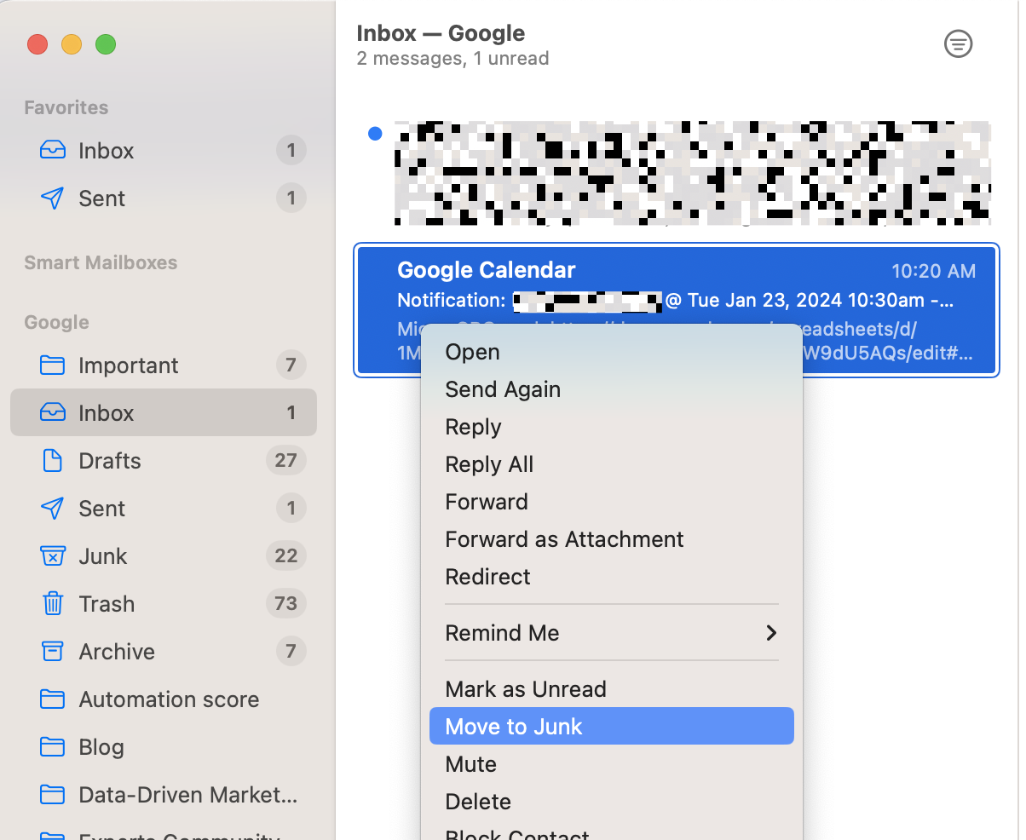The width and height of the screenshot is (1026, 840).
Task: Click the Important folder icon
Action: (x=52, y=365)
